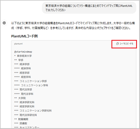Click the '**** 経済学科' code line
Screen dimensions: 140x129
pyautogui.click(x=23, y=68)
